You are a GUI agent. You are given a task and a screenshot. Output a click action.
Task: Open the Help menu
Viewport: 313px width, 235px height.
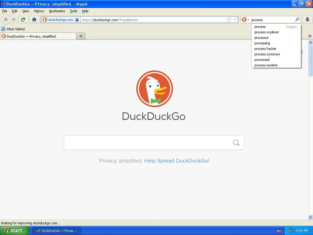(85, 11)
